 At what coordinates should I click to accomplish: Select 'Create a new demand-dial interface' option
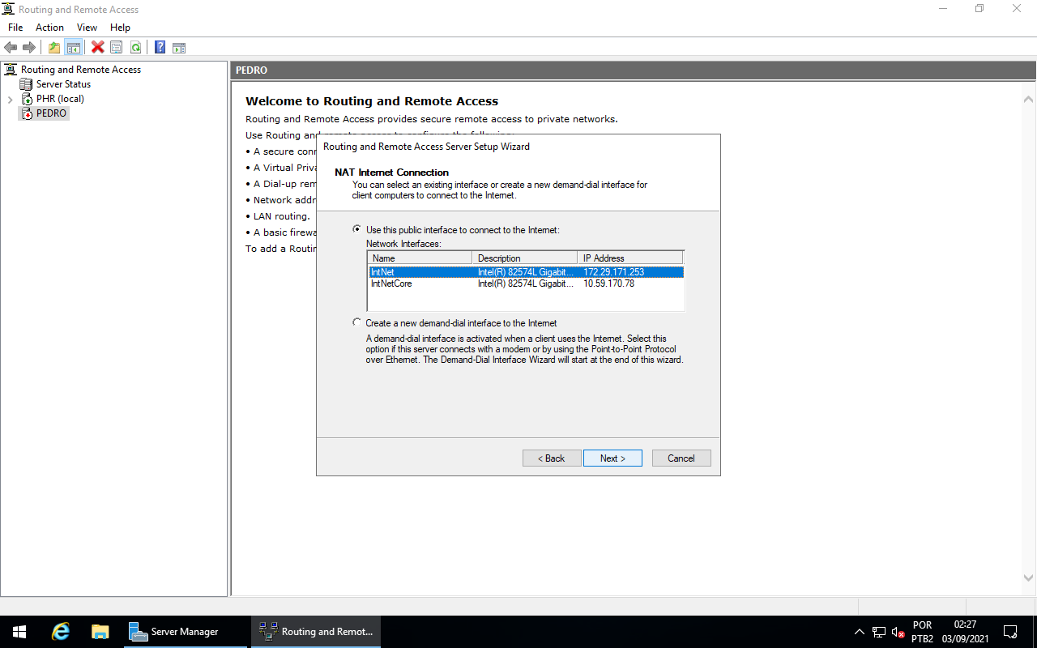click(357, 322)
